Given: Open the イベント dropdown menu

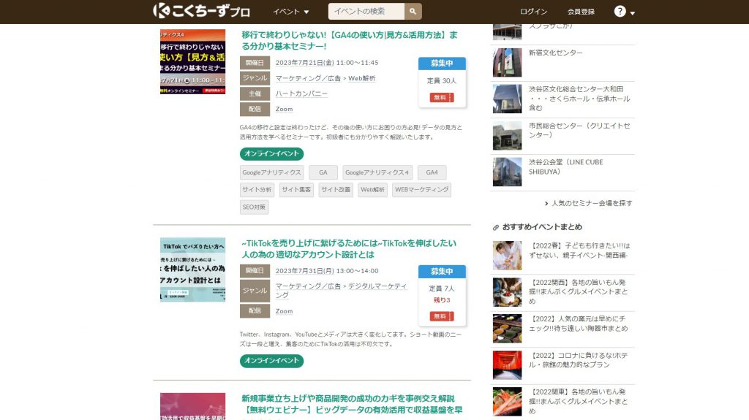Looking at the screenshot, I should click(290, 12).
